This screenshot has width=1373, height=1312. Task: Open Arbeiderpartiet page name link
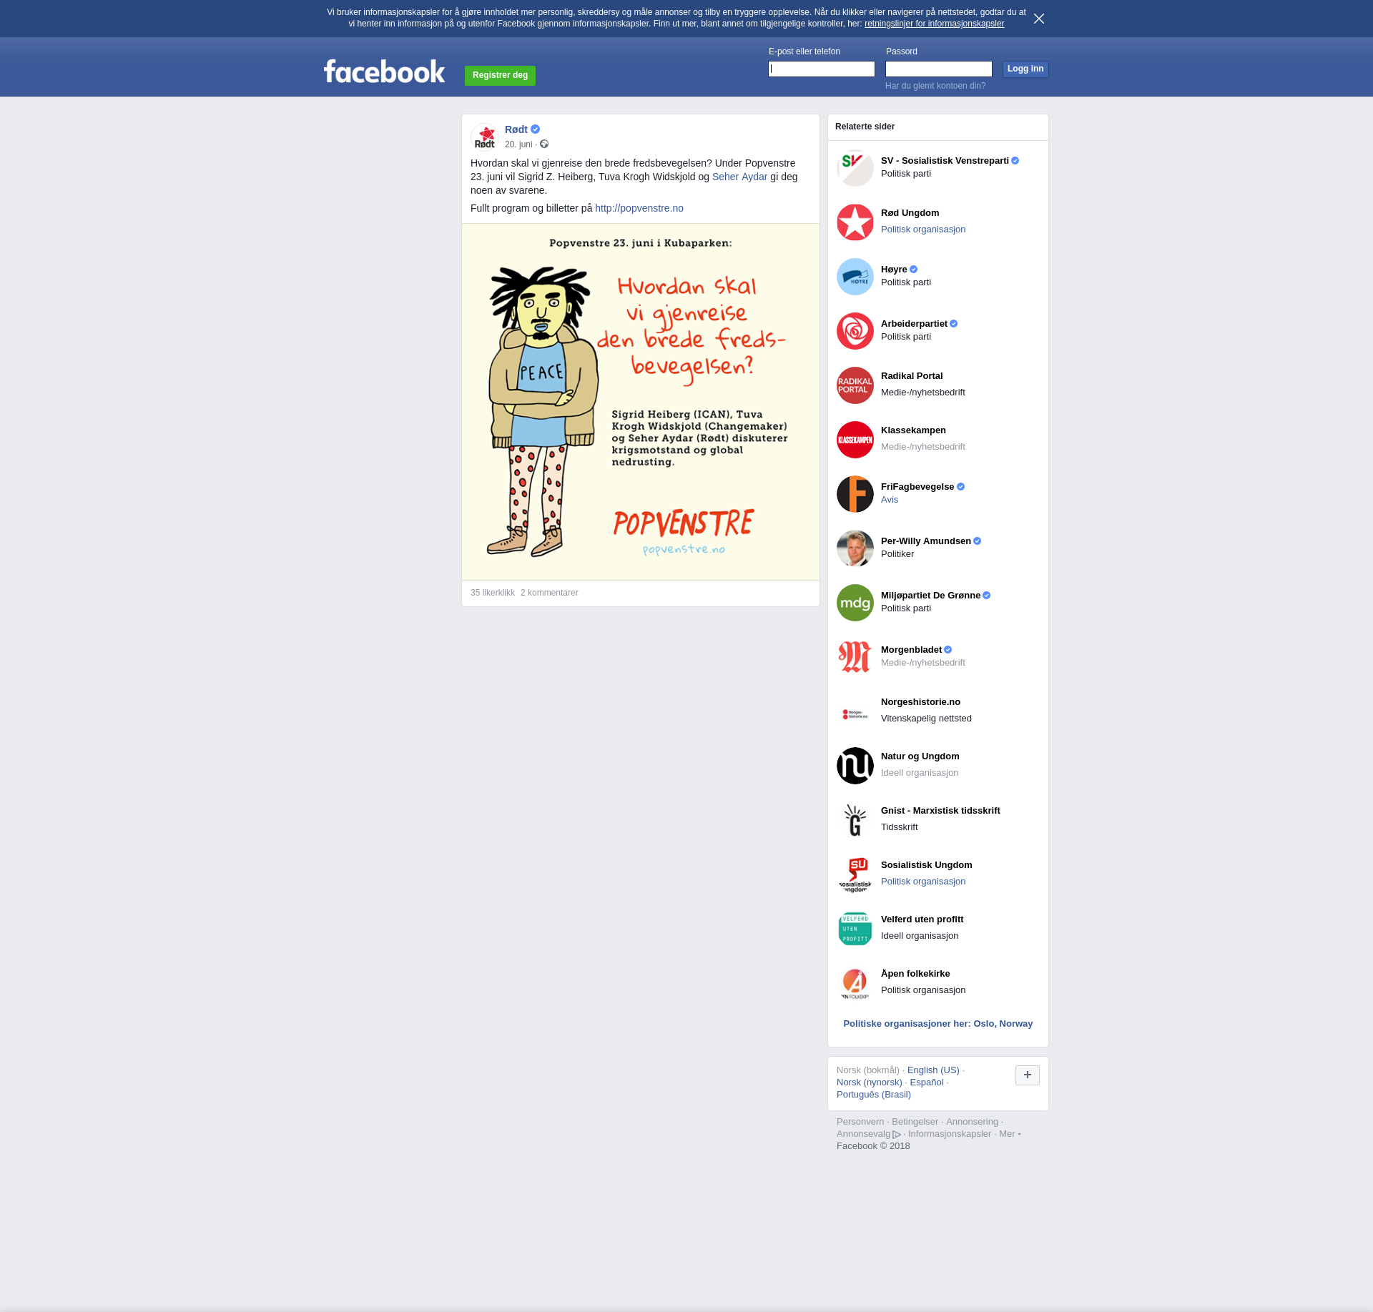tap(914, 324)
